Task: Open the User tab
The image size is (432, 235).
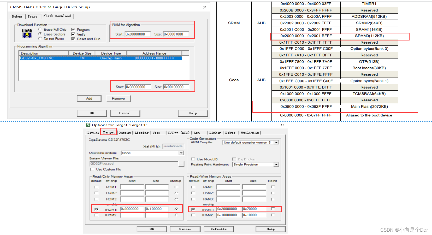Action: [x=157, y=133]
